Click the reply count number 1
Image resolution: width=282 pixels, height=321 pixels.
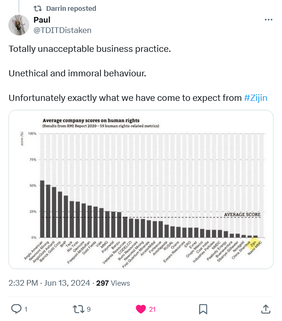pos(26,309)
